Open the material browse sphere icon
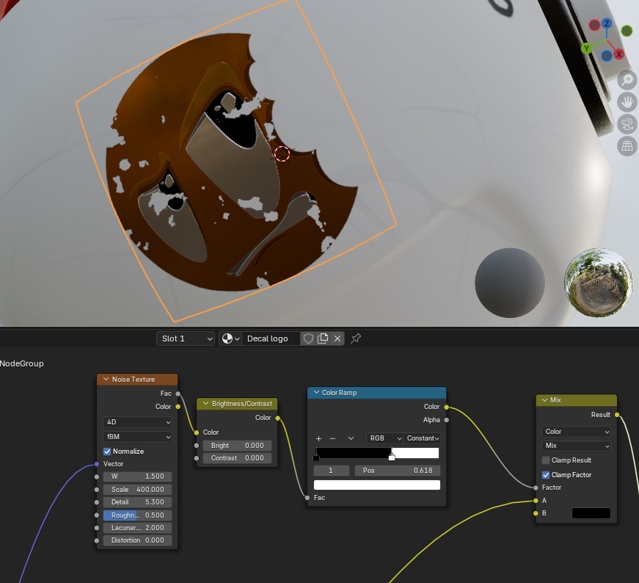639x583 pixels. [x=230, y=338]
